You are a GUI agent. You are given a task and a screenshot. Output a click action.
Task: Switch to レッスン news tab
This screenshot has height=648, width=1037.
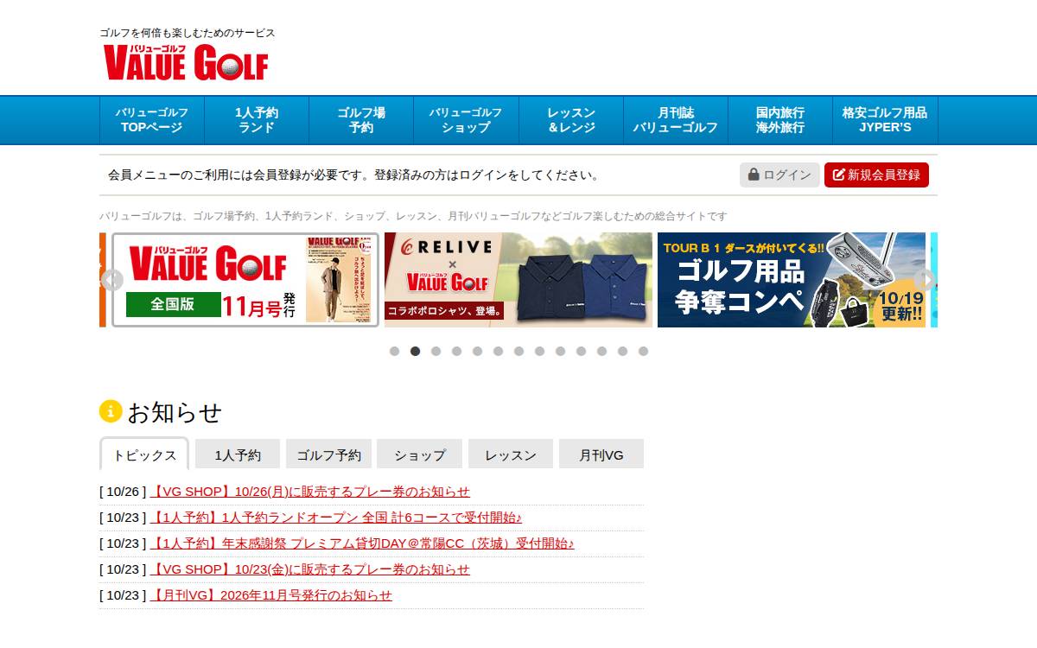click(x=511, y=454)
